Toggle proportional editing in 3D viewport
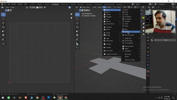Screen dimensions: 177x100 [x=136, y=7]
